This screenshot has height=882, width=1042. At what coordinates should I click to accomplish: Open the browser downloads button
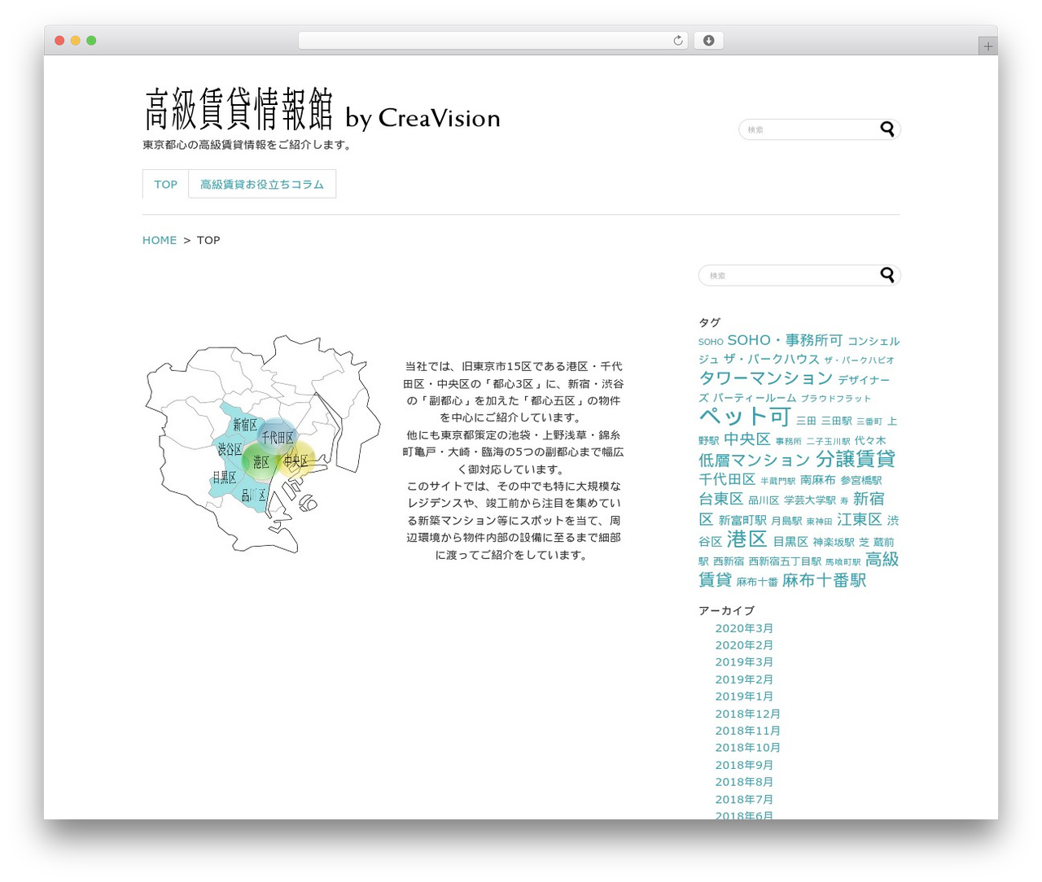[x=708, y=41]
